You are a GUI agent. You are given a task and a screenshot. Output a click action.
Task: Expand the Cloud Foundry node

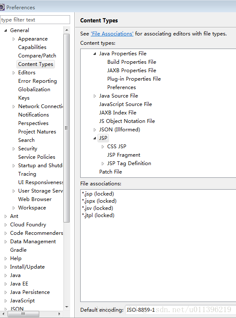pos(5,225)
